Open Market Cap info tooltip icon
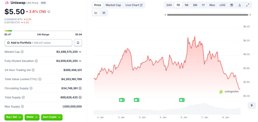 [22, 52]
